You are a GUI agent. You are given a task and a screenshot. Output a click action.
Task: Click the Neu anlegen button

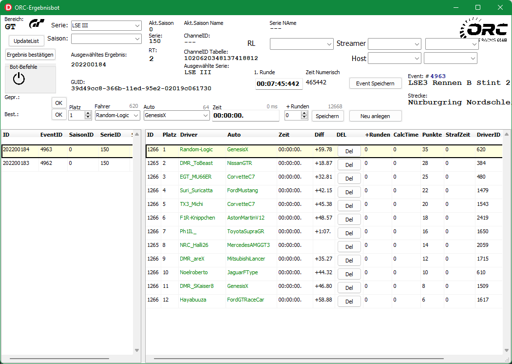click(375, 116)
